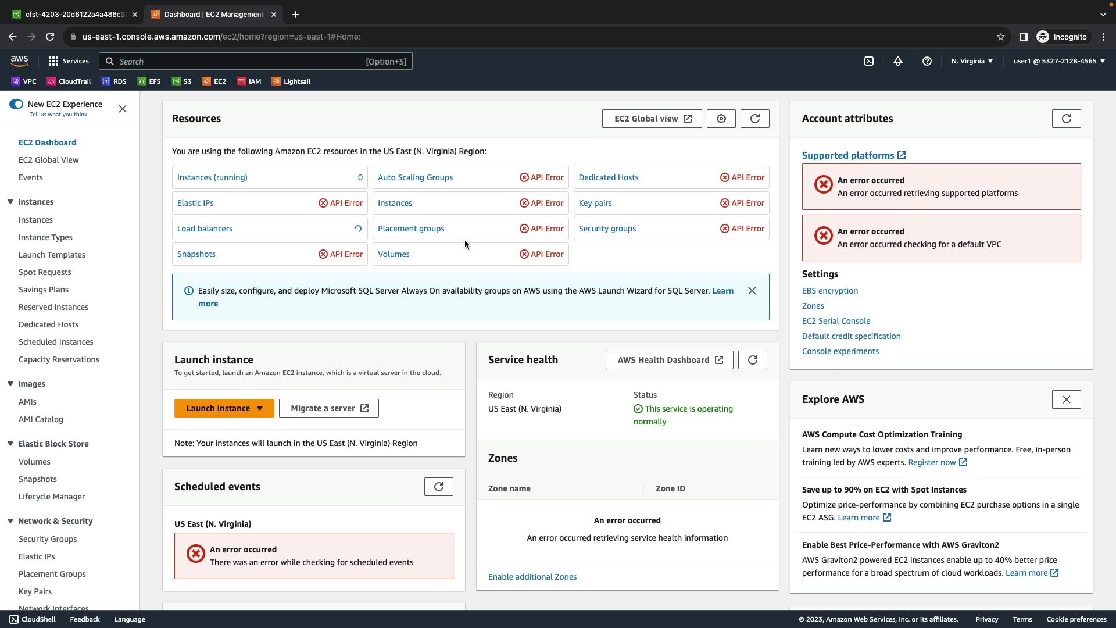The image size is (1116, 628).
Task: Select EC2 Global View in sidebar
Action: coord(48,160)
